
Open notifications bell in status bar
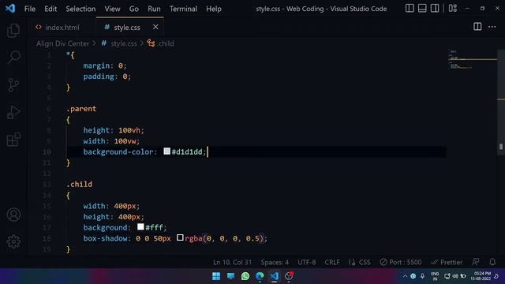tap(492, 262)
